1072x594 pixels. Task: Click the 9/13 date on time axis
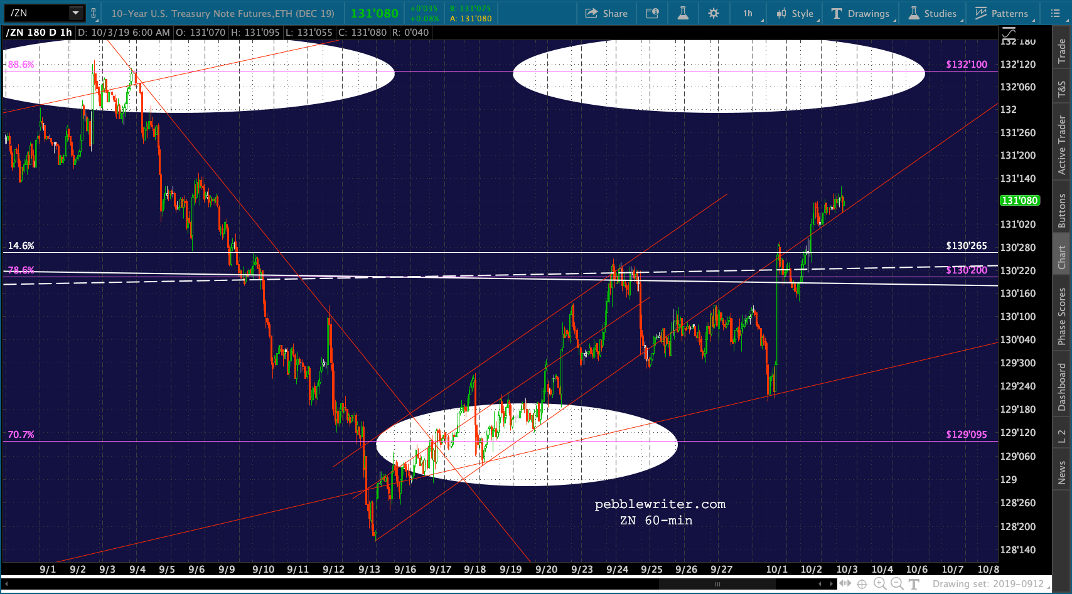click(369, 570)
